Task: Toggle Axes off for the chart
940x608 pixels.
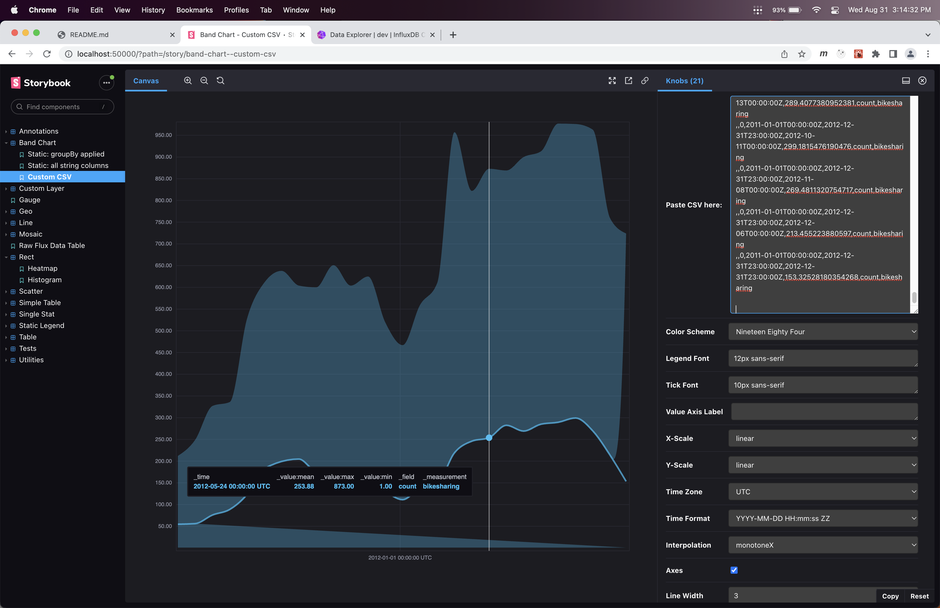Action: pyautogui.click(x=734, y=570)
